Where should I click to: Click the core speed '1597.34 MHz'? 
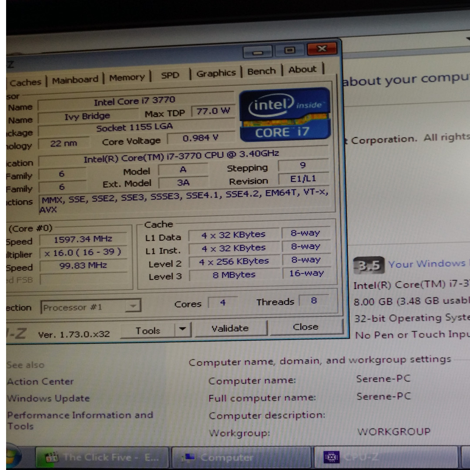pos(83,239)
